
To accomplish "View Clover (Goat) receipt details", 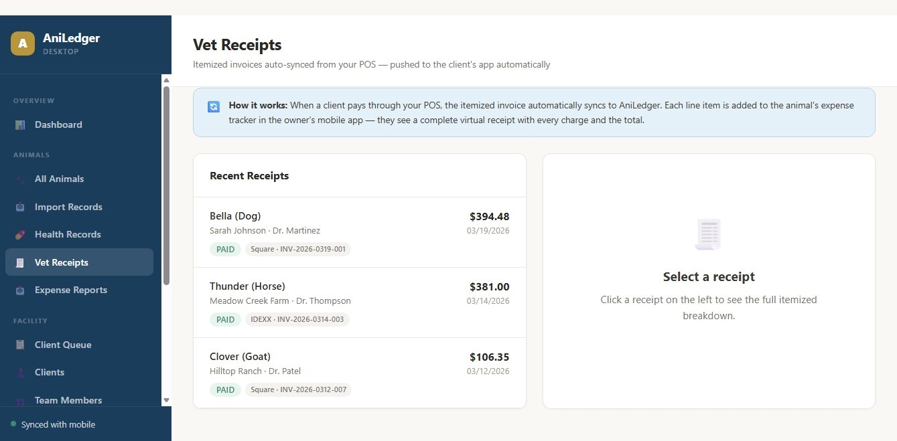I will point(359,372).
